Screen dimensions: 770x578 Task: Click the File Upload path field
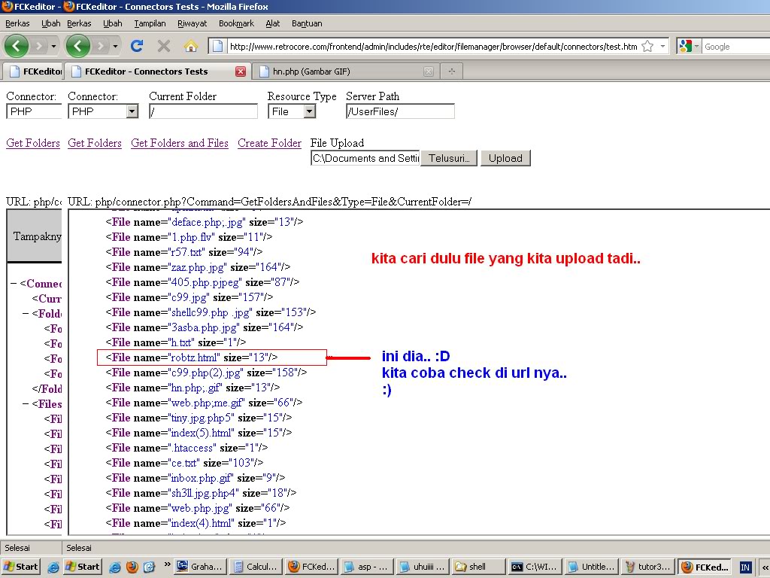[x=365, y=158]
